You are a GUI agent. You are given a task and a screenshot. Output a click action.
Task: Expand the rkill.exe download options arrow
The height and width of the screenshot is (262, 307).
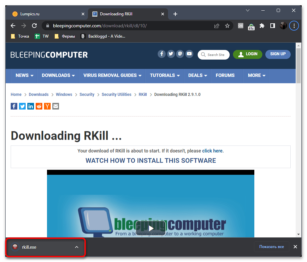click(x=77, y=247)
